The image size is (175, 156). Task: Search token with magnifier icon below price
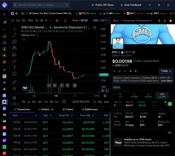click(x=114, y=71)
